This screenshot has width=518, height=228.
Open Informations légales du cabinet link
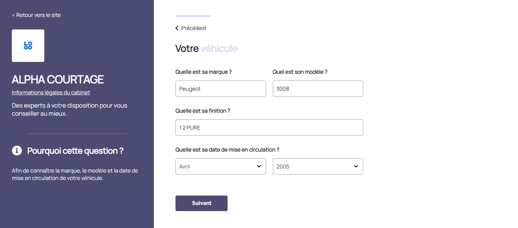[51, 92]
